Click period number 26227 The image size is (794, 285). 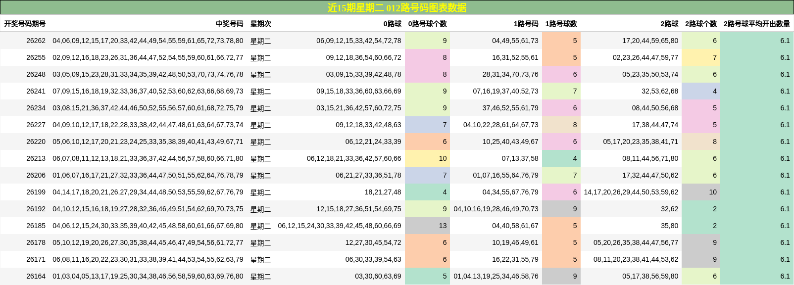[36, 125]
